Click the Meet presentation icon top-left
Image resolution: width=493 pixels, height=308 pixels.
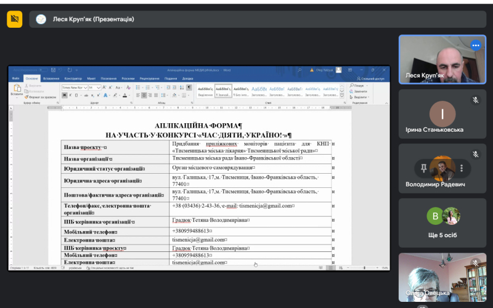coord(14,19)
